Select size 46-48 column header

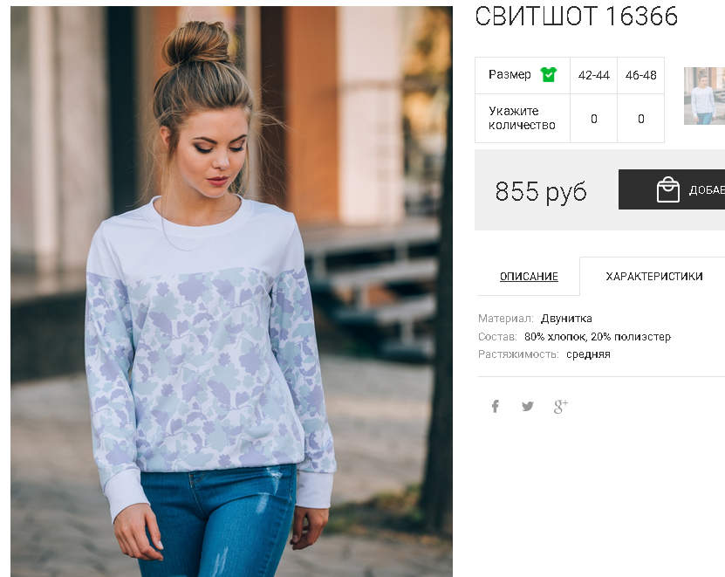[x=641, y=75]
